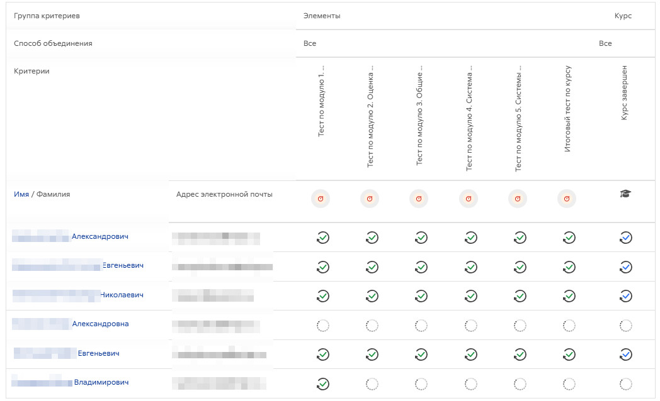This screenshot has height=401, width=660.
Task: Open the Александрович user profile link
Action: [100, 236]
